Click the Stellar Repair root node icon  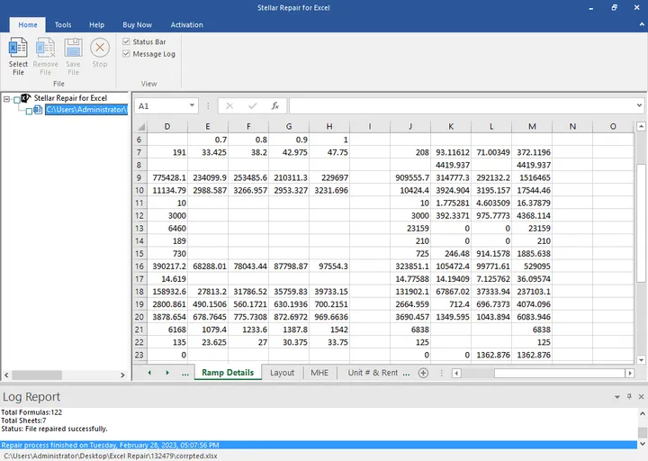[25, 98]
